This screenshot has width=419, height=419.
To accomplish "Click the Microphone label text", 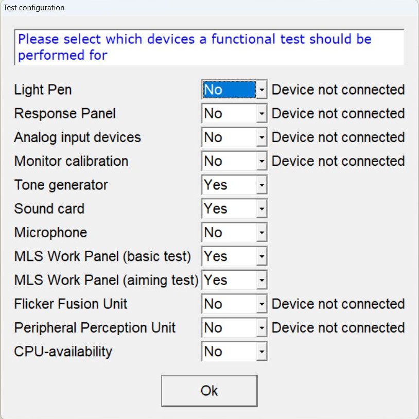I will [50, 233].
